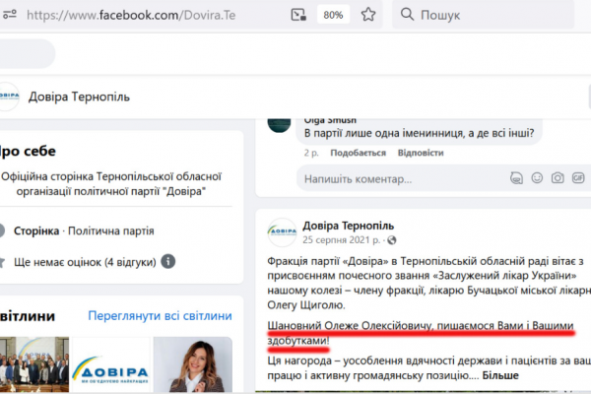Expand the post text with Більше

(500, 375)
